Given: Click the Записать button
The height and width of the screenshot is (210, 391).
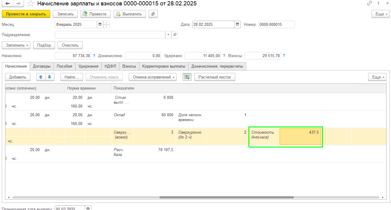Looking at the screenshot, I should tap(65, 14).
